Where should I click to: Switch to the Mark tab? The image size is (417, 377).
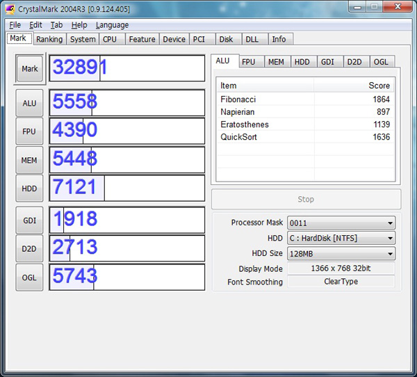19,38
